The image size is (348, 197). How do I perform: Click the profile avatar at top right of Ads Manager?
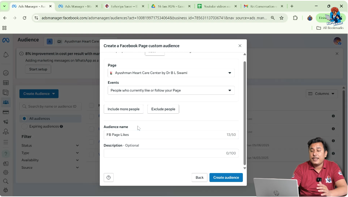(x=337, y=41)
